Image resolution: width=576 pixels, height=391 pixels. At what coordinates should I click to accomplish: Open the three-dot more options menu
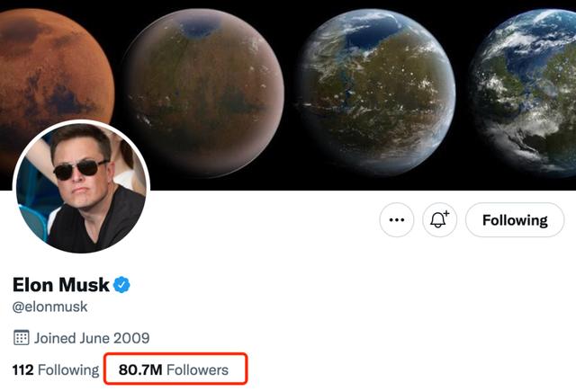tap(395, 219)
